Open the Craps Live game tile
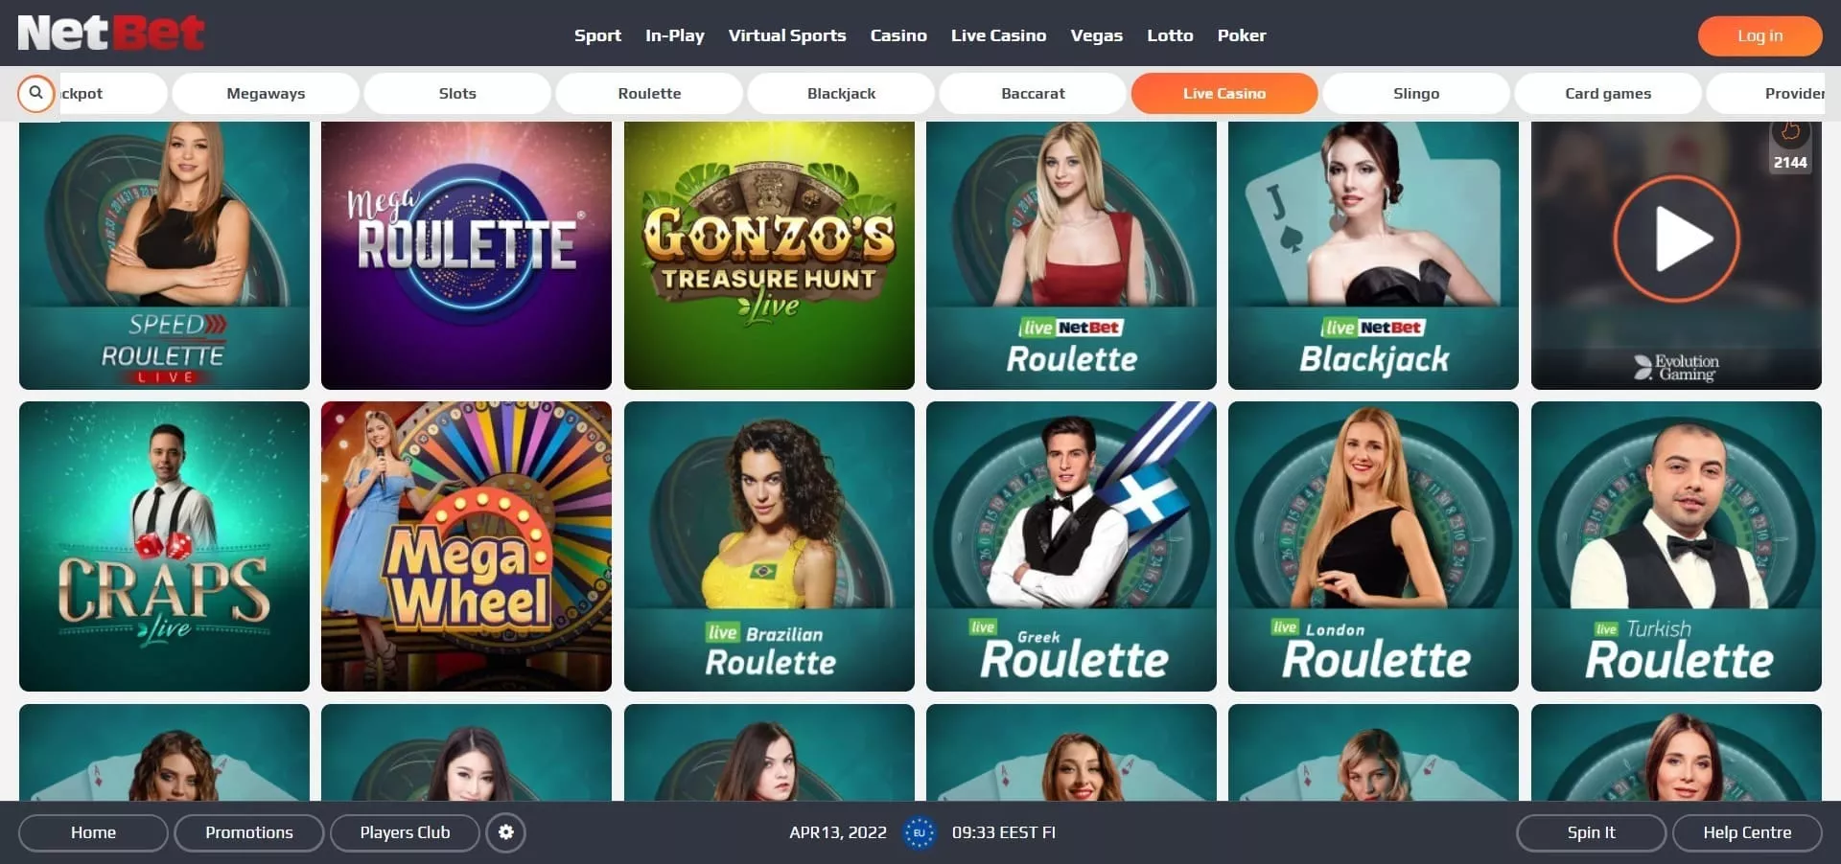This screenshot has height=864, width=1841. (x=164, y=546)
